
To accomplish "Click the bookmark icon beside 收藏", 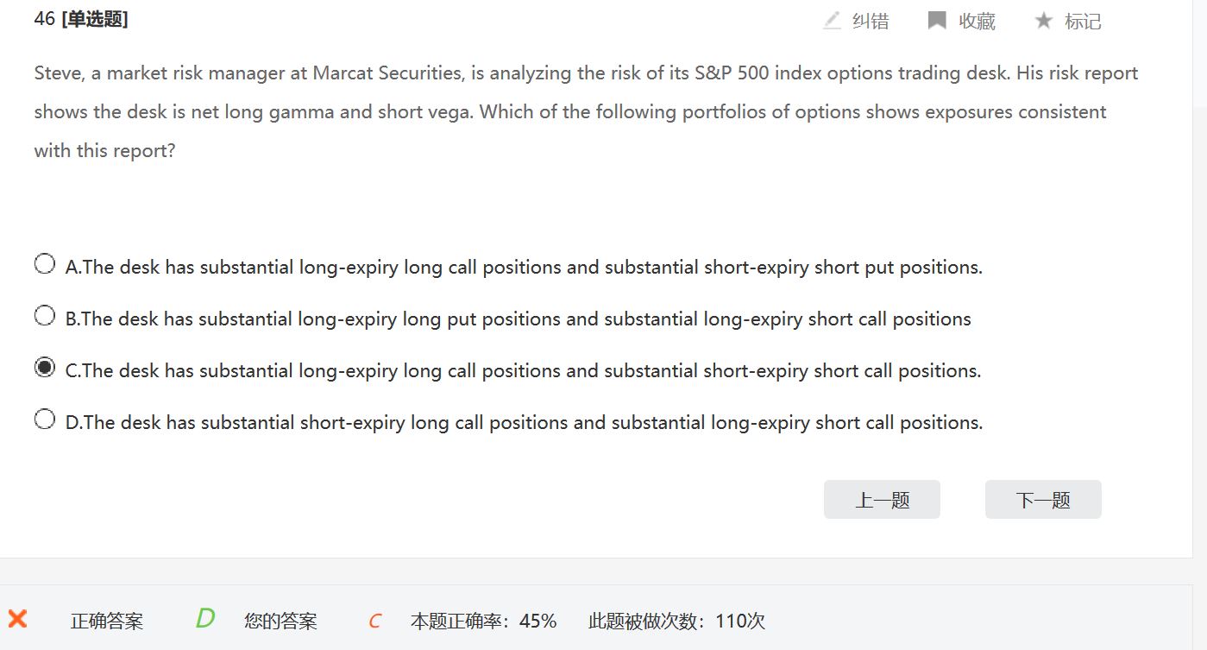I will [x=936, y=21].
